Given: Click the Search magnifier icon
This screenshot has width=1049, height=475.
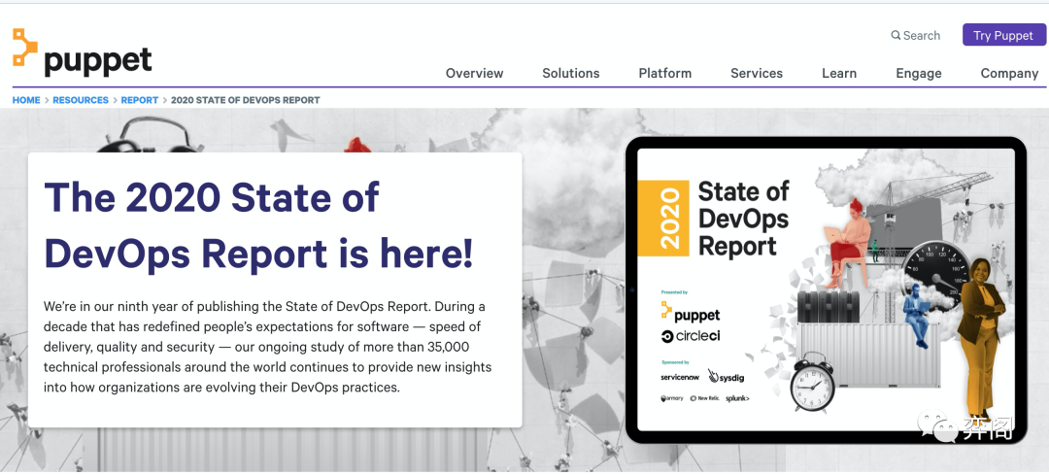Looking at the screenshot, I should (x=896, y=36).
